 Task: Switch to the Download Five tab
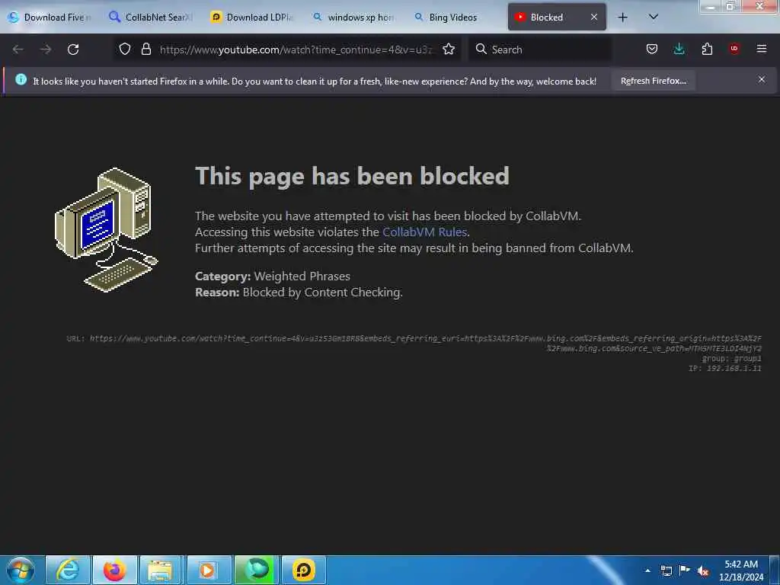pyautogui.click(x=50, y=18)
